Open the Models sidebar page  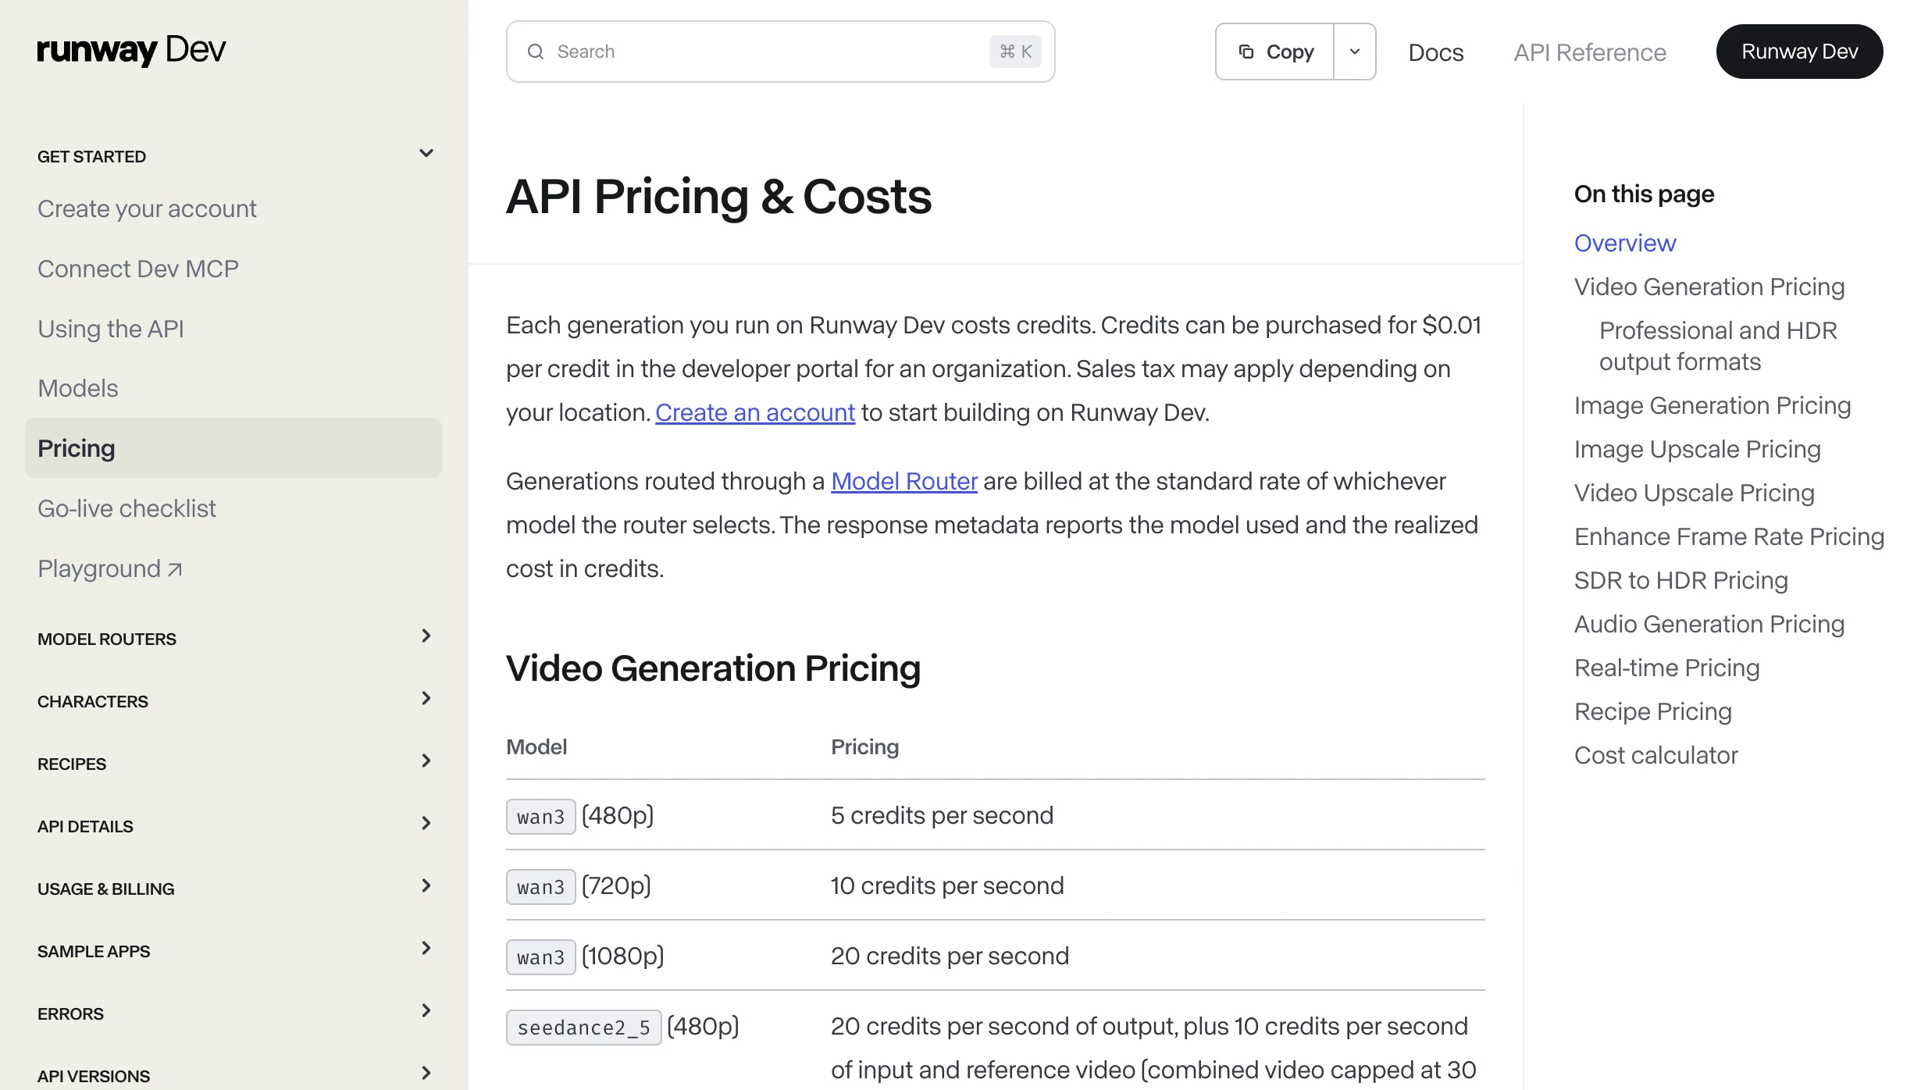[x=78, y=388]
